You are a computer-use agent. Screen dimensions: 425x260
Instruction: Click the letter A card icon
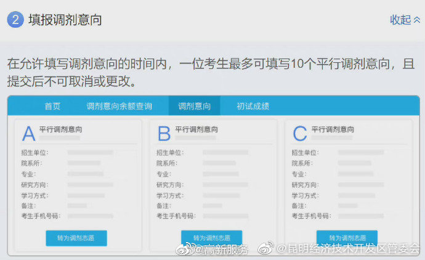(29, 134)
